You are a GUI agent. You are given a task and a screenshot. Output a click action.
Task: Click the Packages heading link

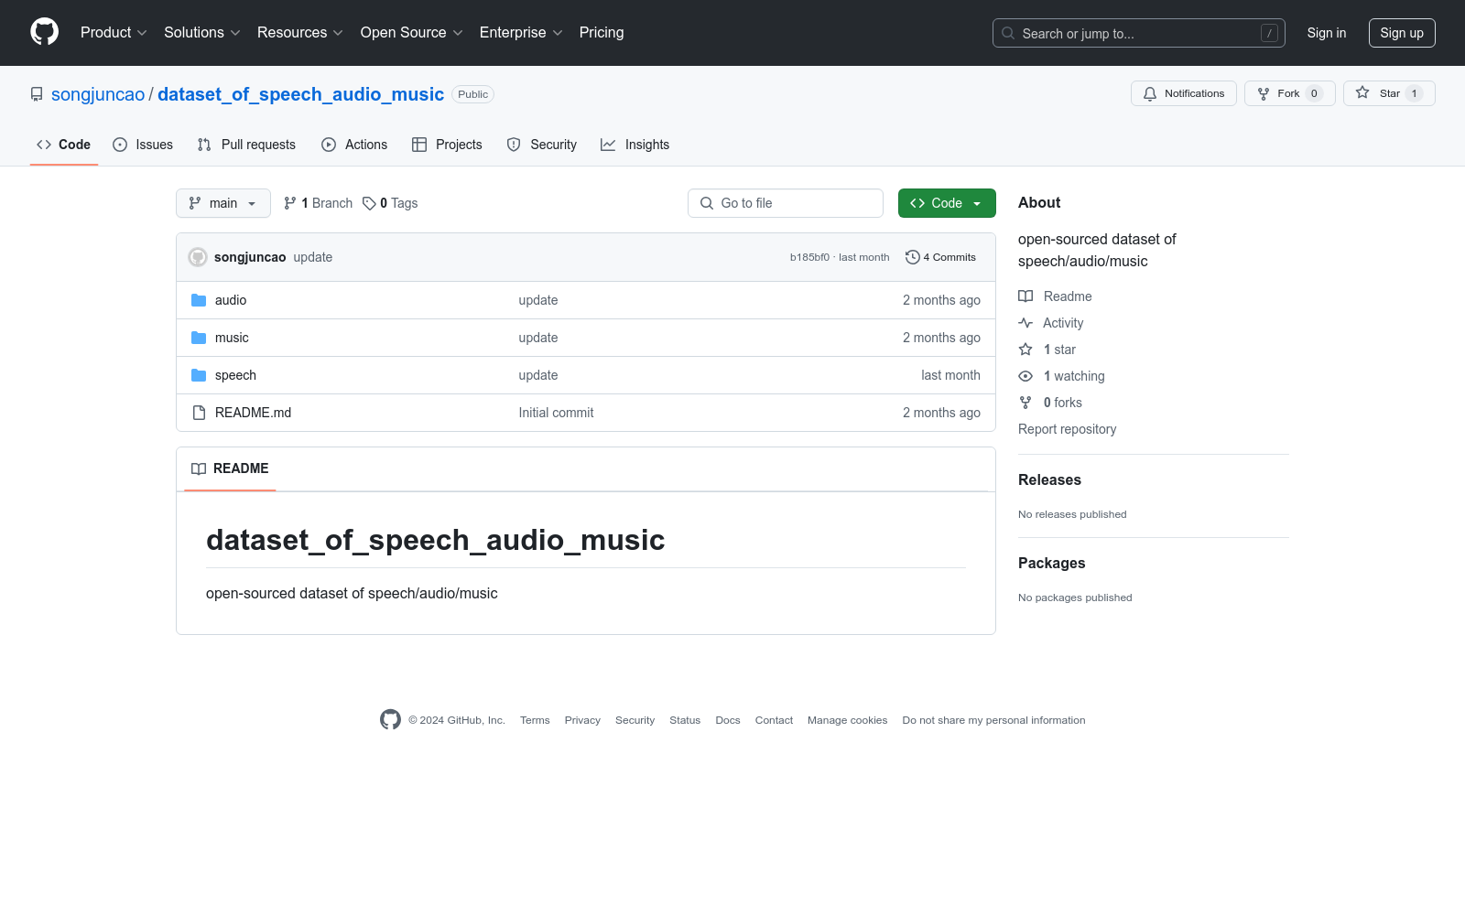pyautogui.click(x=1052, y=564)
